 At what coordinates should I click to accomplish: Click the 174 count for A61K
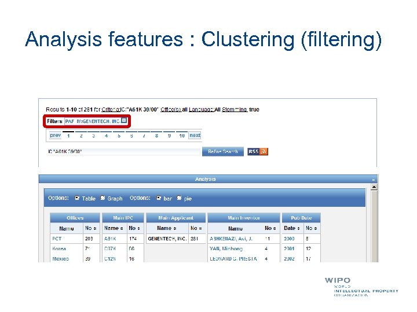point(133,239)
